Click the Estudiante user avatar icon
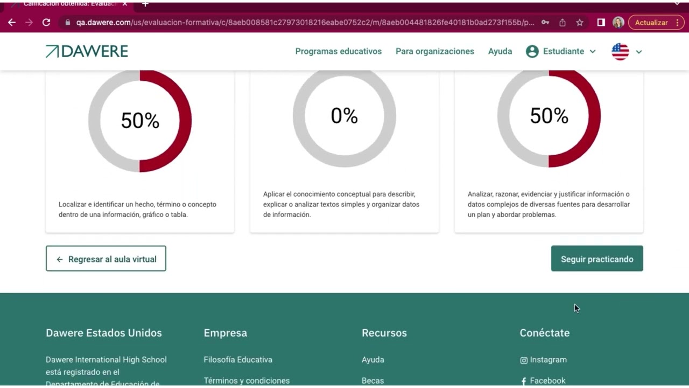The image size is (689, 388). pos(532,51)
